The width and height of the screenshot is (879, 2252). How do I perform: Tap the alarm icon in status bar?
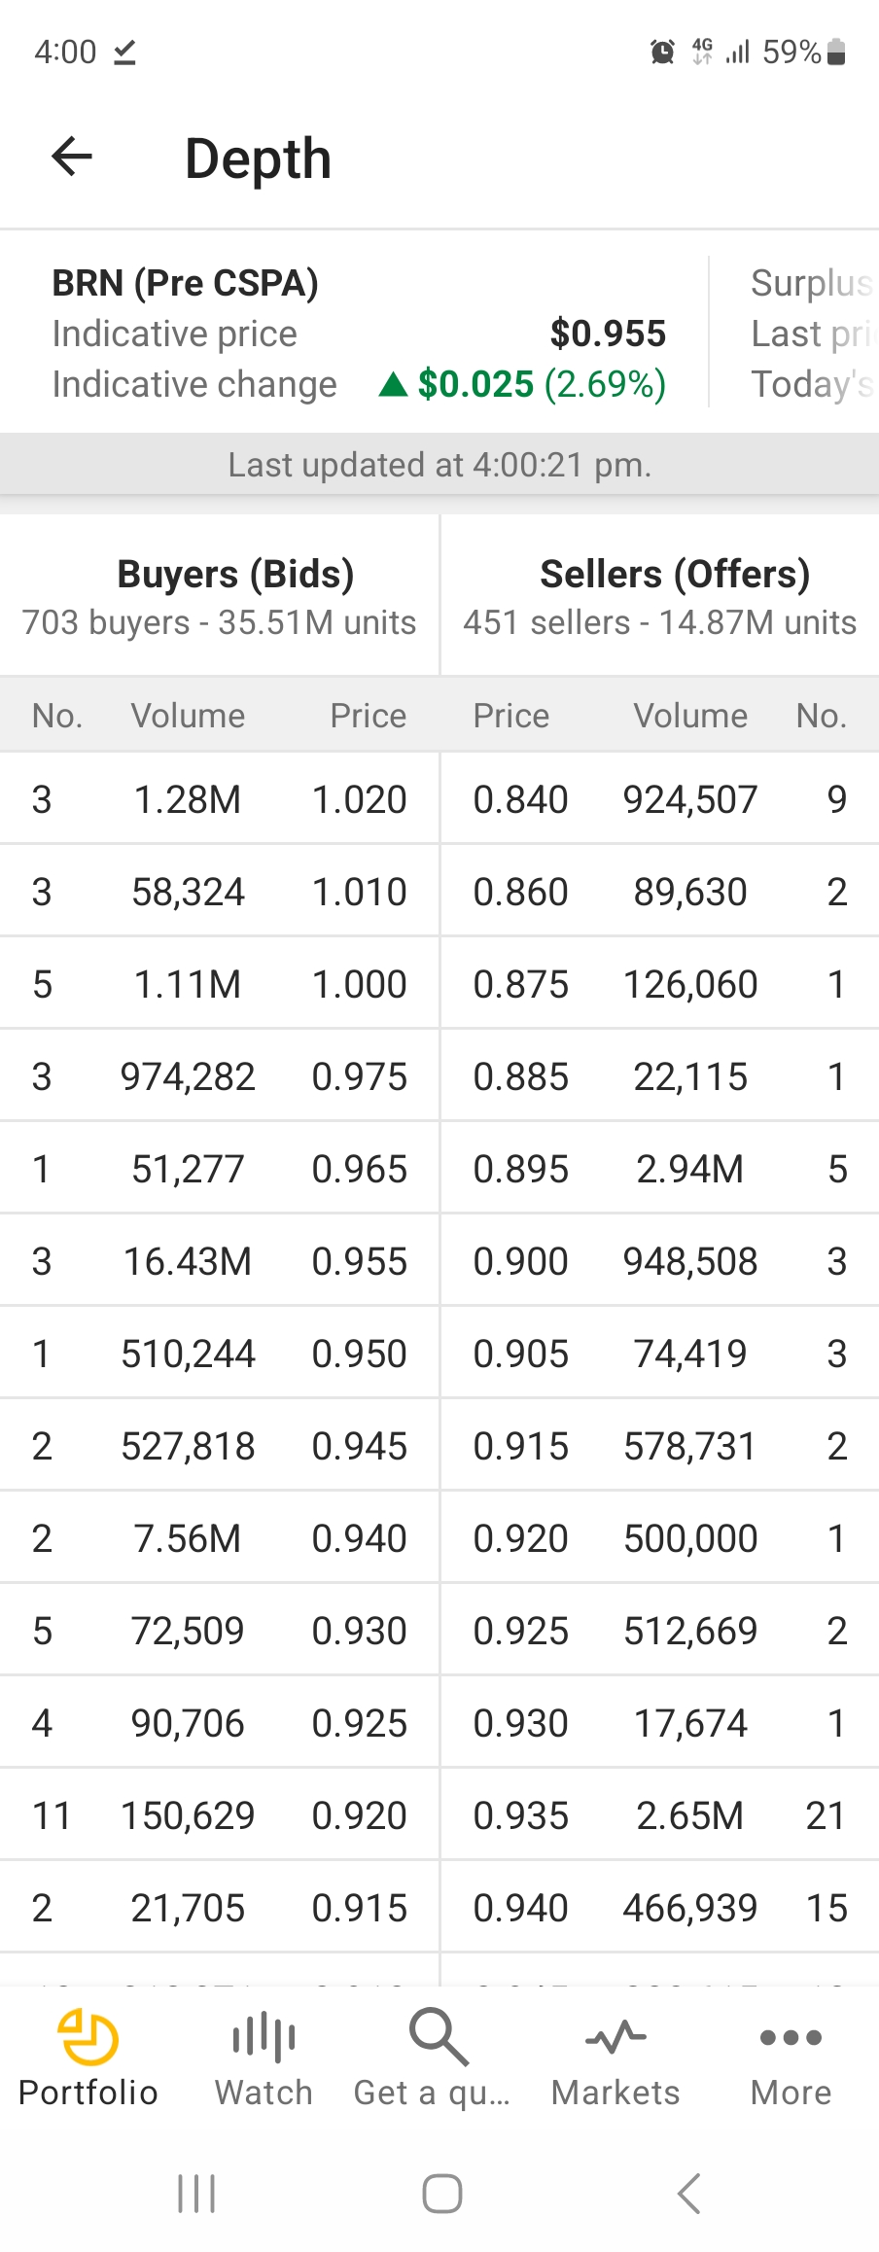pos(662,52)
